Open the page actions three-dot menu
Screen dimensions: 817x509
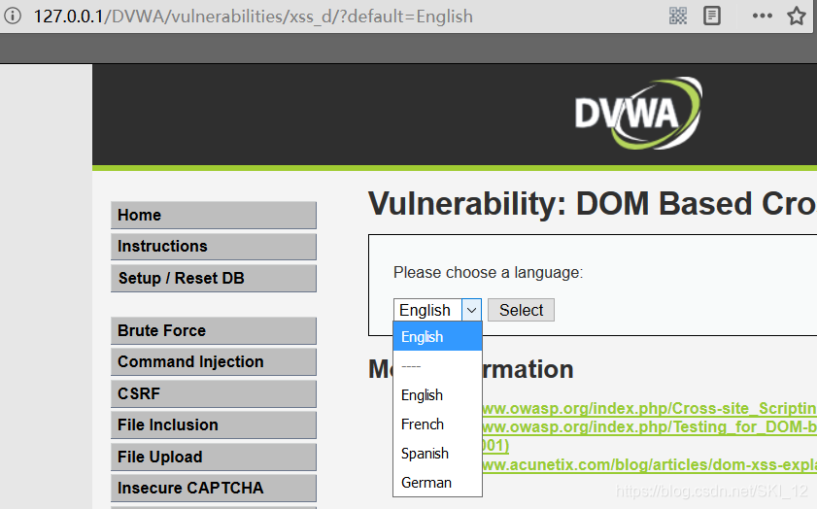point(763,16)
